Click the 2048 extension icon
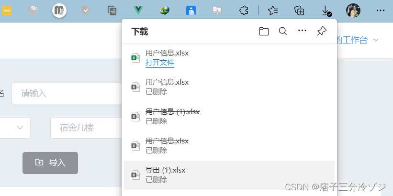Screen dimensions: 393x196 pos(7,11)
